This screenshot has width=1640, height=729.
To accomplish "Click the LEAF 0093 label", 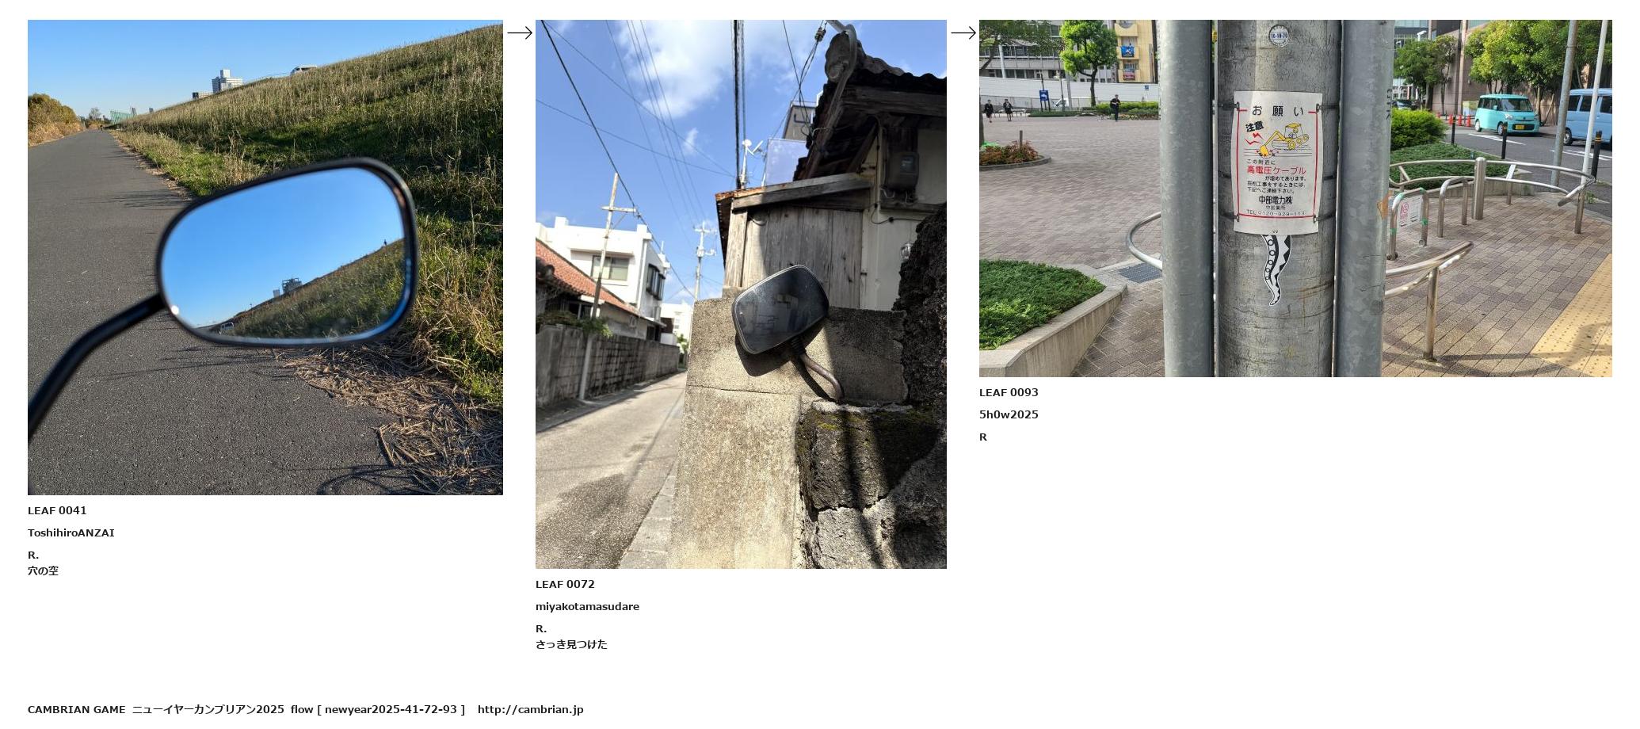I will coord(1009,393).
